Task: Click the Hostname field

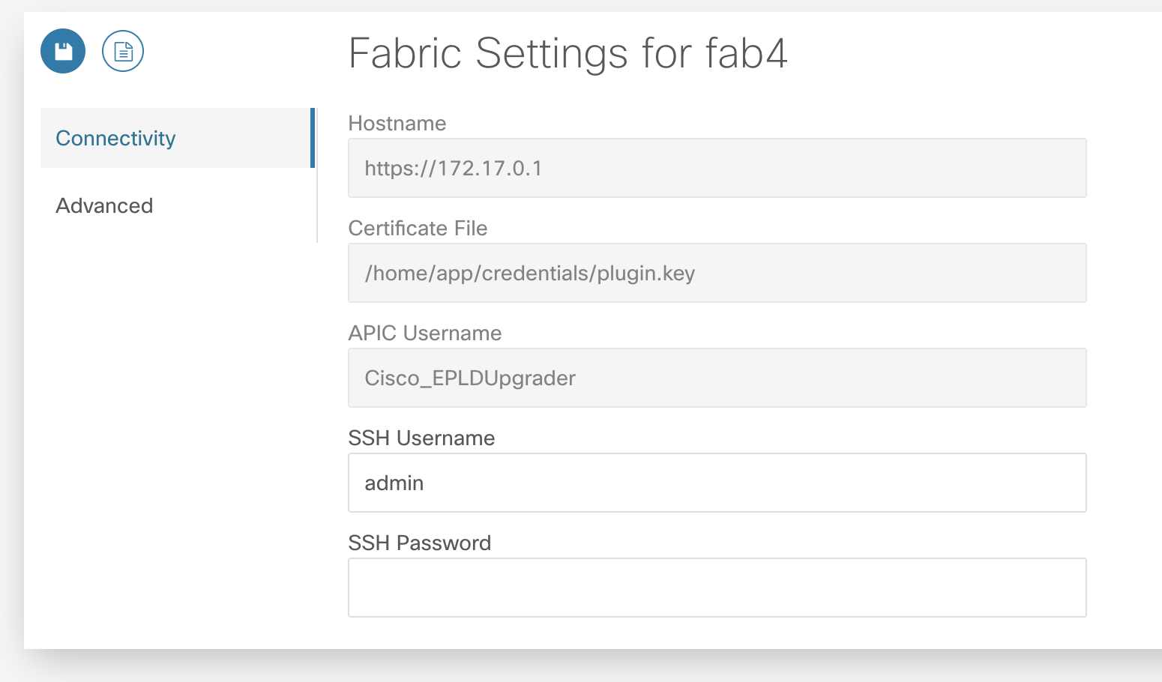Action: (717, 168)
